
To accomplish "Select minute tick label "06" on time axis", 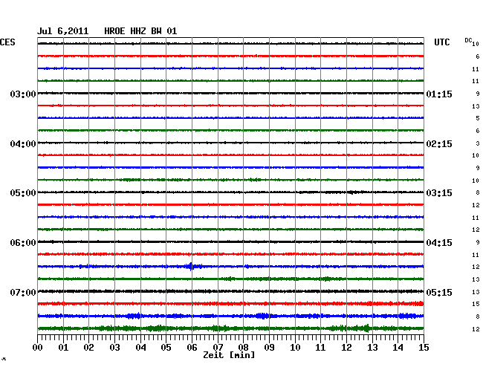I will click(192, 347).
